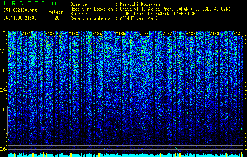
Task: Click the diagonal meteor trail near 0.6 kHz
Action: point(177,149)
